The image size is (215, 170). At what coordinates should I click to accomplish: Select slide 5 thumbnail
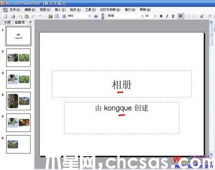(18, 123)
